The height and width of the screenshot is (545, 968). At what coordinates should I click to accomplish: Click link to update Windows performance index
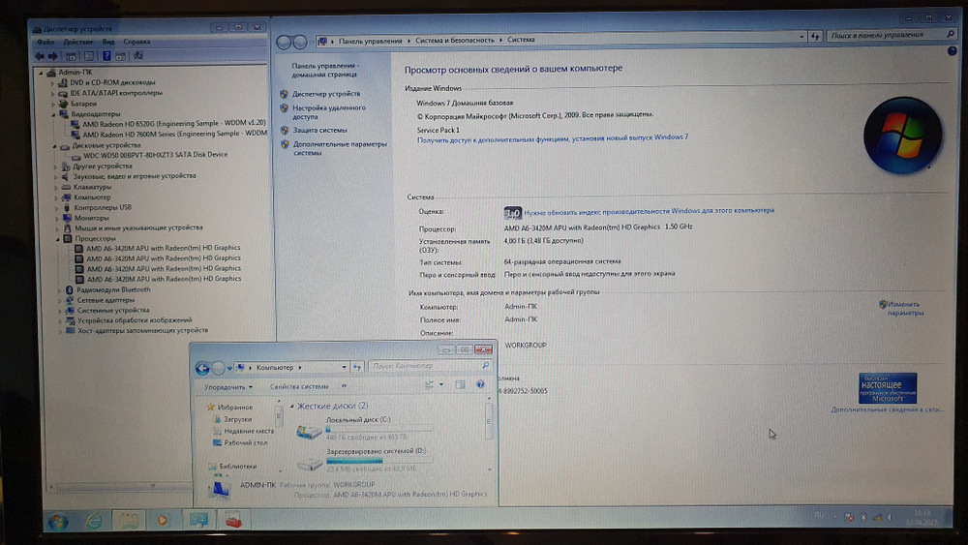[649, 211]
